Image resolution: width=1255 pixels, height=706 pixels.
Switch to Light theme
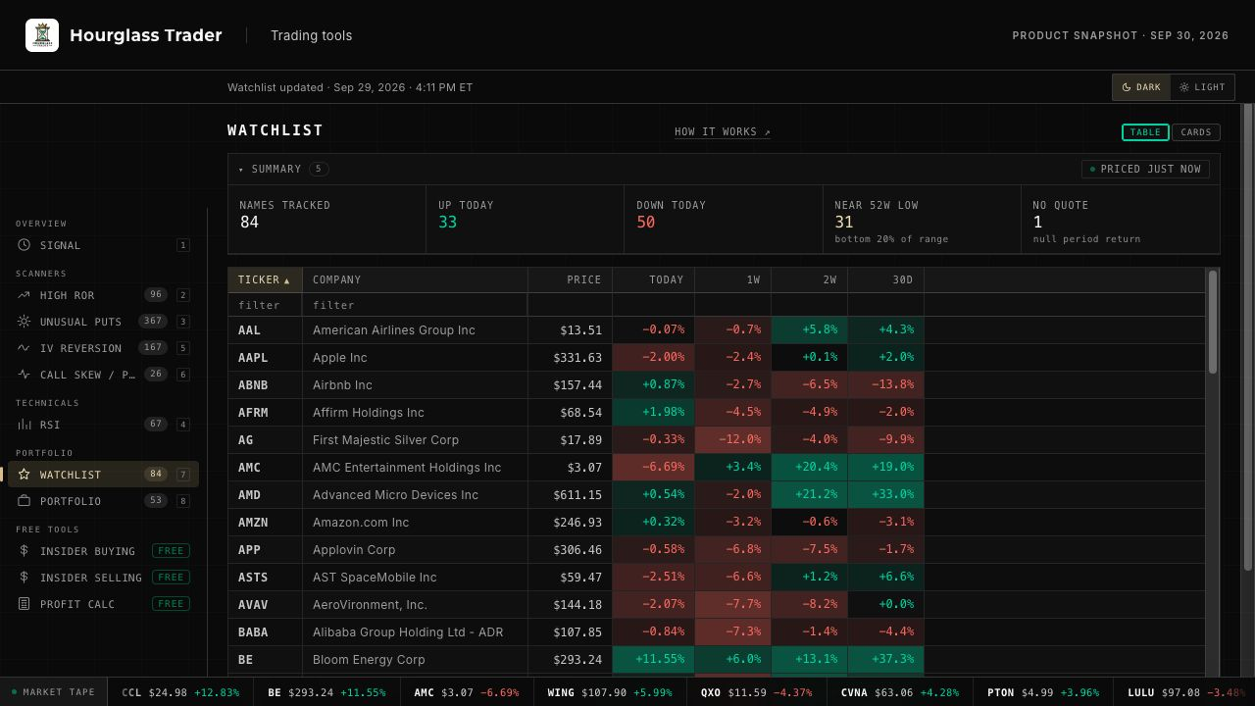click(x=1202, y=87)
